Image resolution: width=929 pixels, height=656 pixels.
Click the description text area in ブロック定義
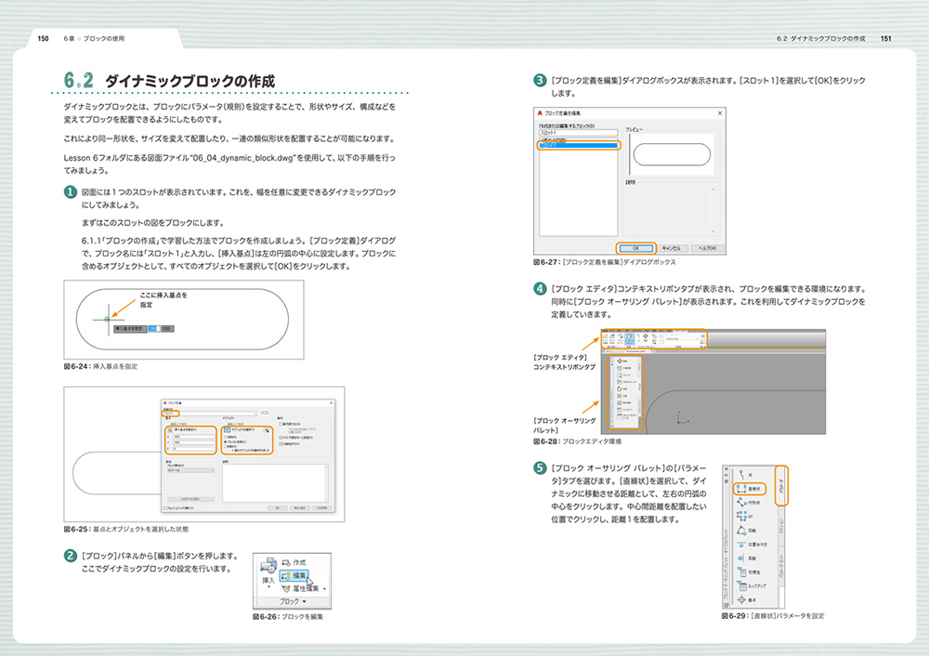tap(275, 483)
